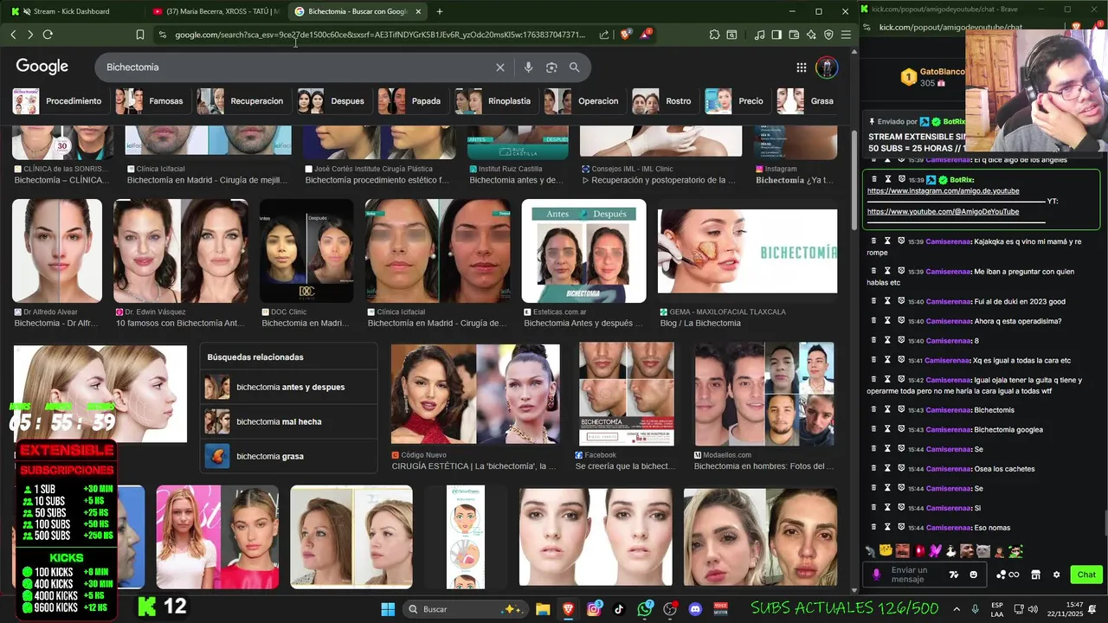Clear the search box with the X
The height and width of the screenshot is (623, 1108).
[x=499, y=67]
